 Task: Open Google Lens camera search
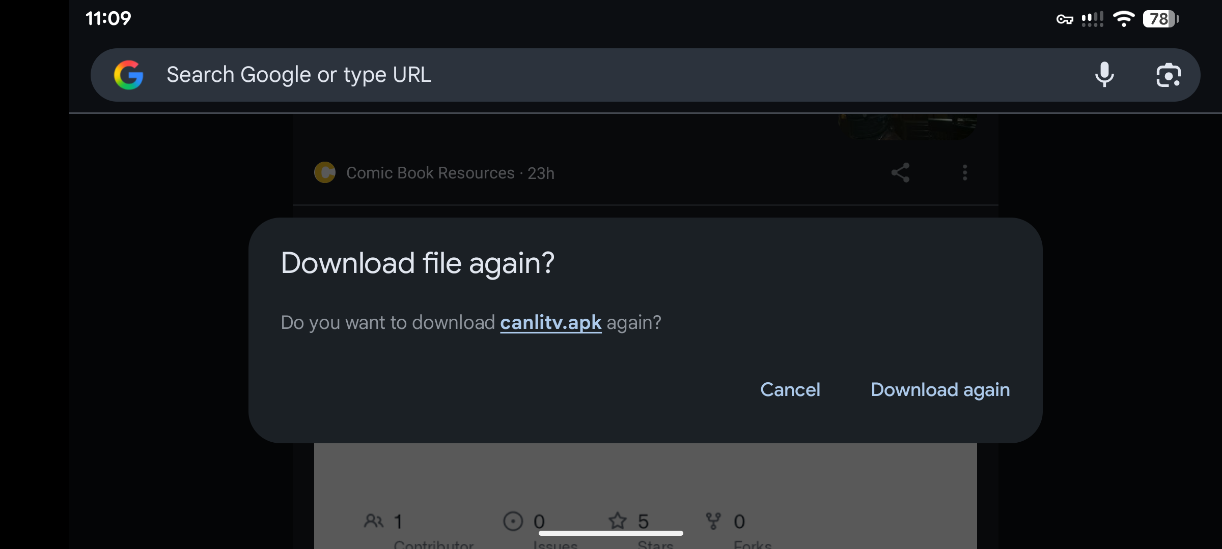(x=1168, y=75)
